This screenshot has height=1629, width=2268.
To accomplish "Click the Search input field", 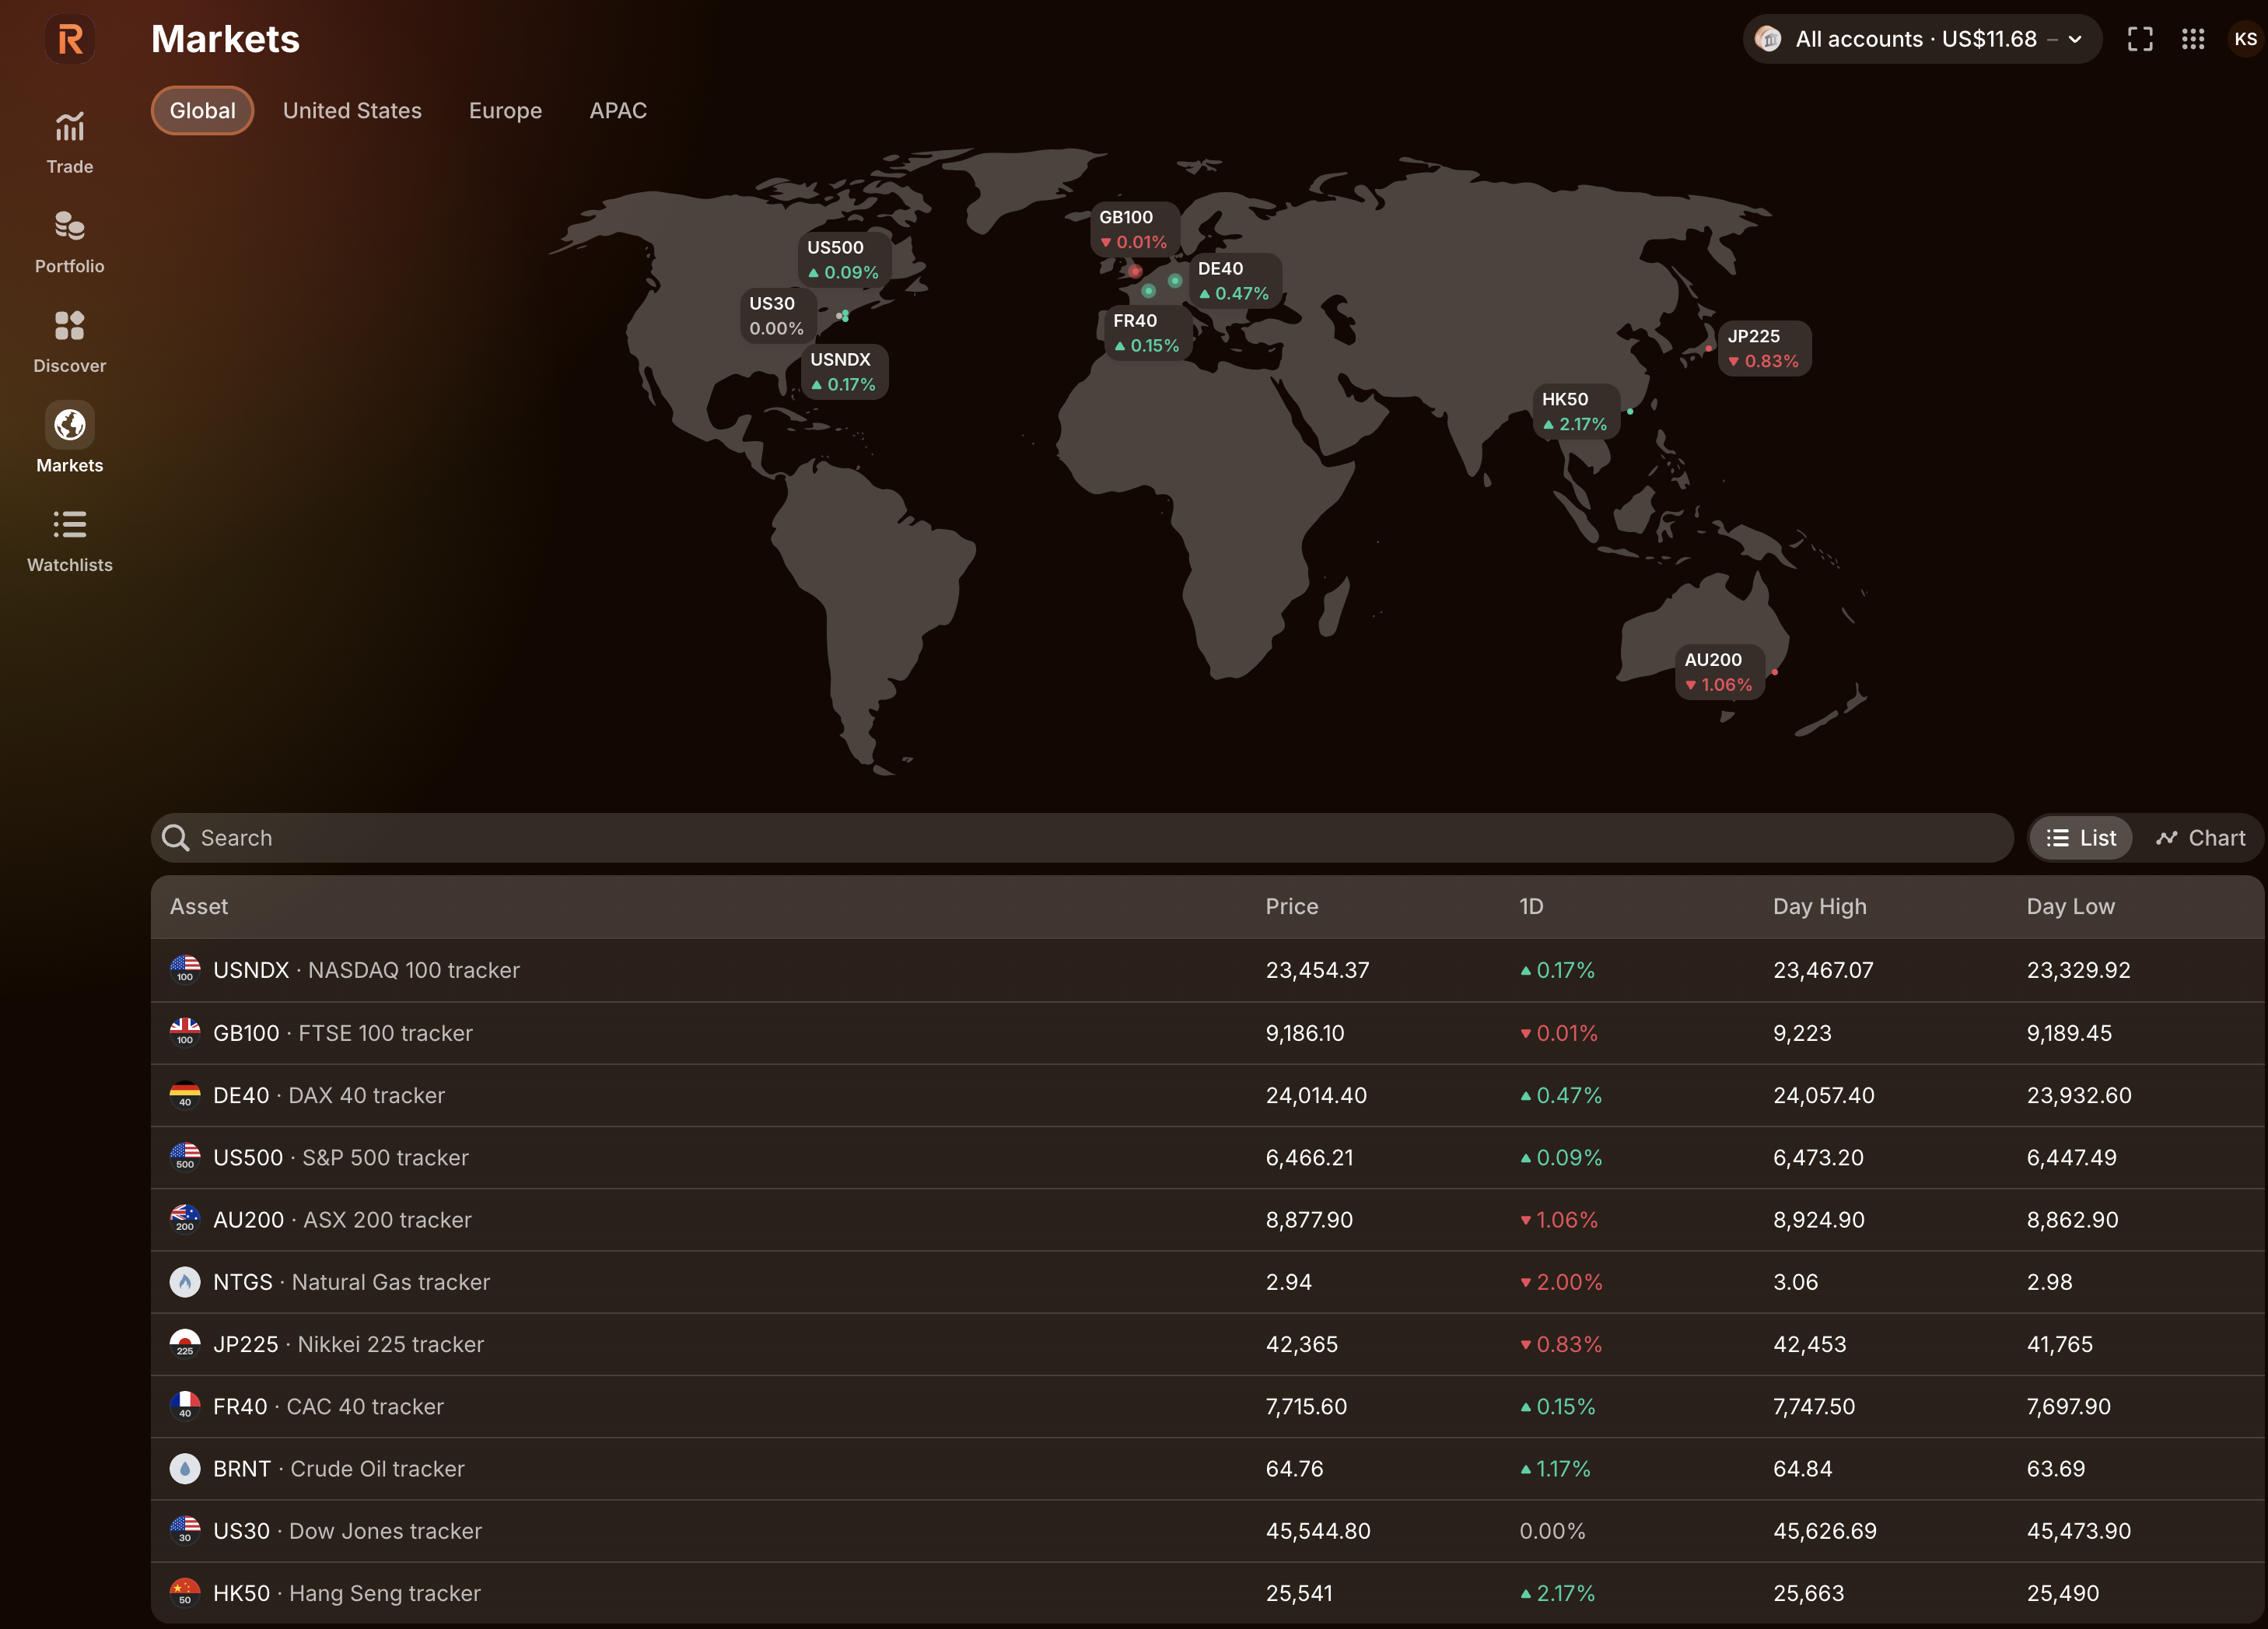I will [1080, 838].
